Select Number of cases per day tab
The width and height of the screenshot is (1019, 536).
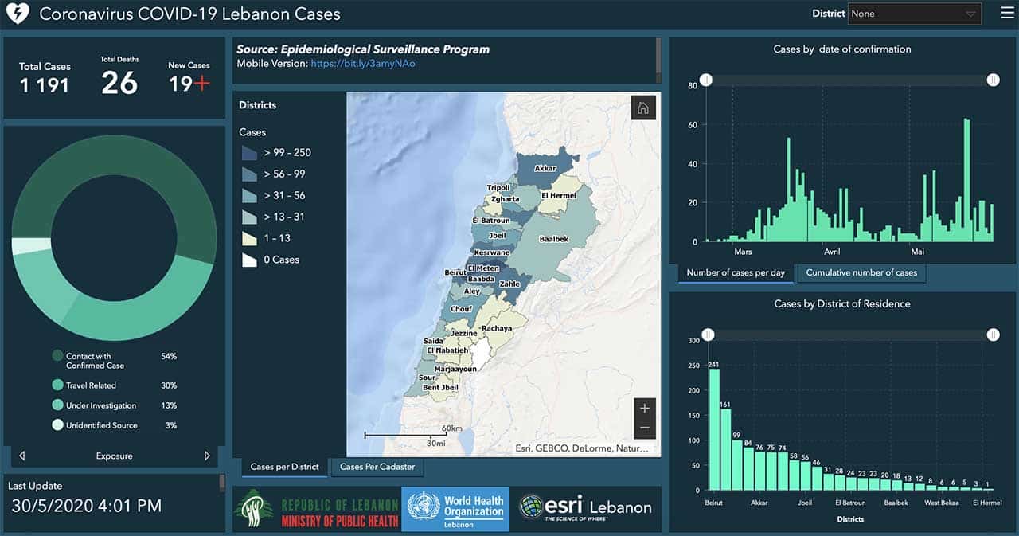pos(736,272)
